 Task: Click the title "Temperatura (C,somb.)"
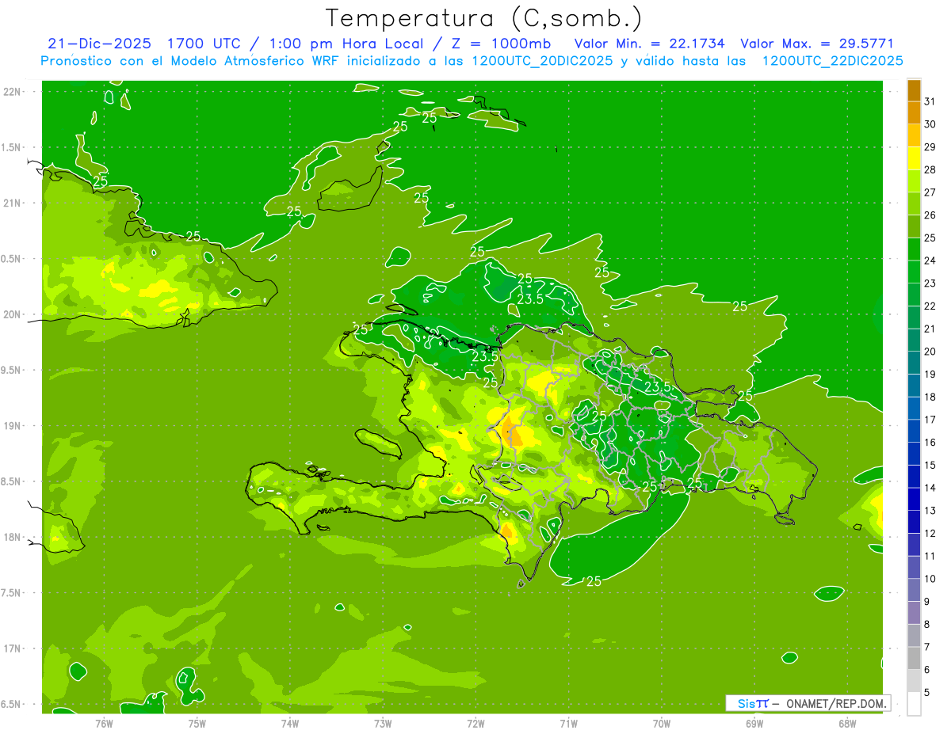(484, 19)
